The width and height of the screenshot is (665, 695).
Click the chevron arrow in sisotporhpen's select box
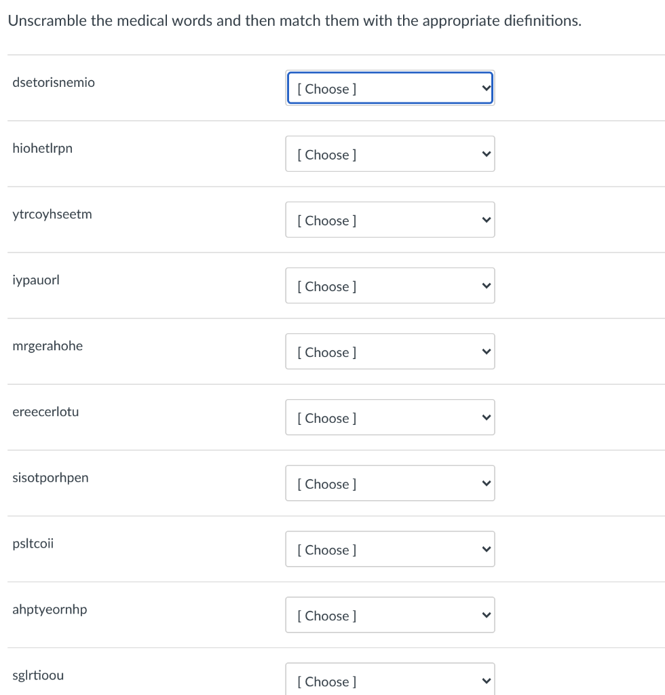point(486,483)
